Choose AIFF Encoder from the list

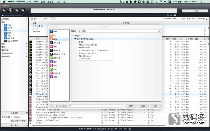click(85, 58)
